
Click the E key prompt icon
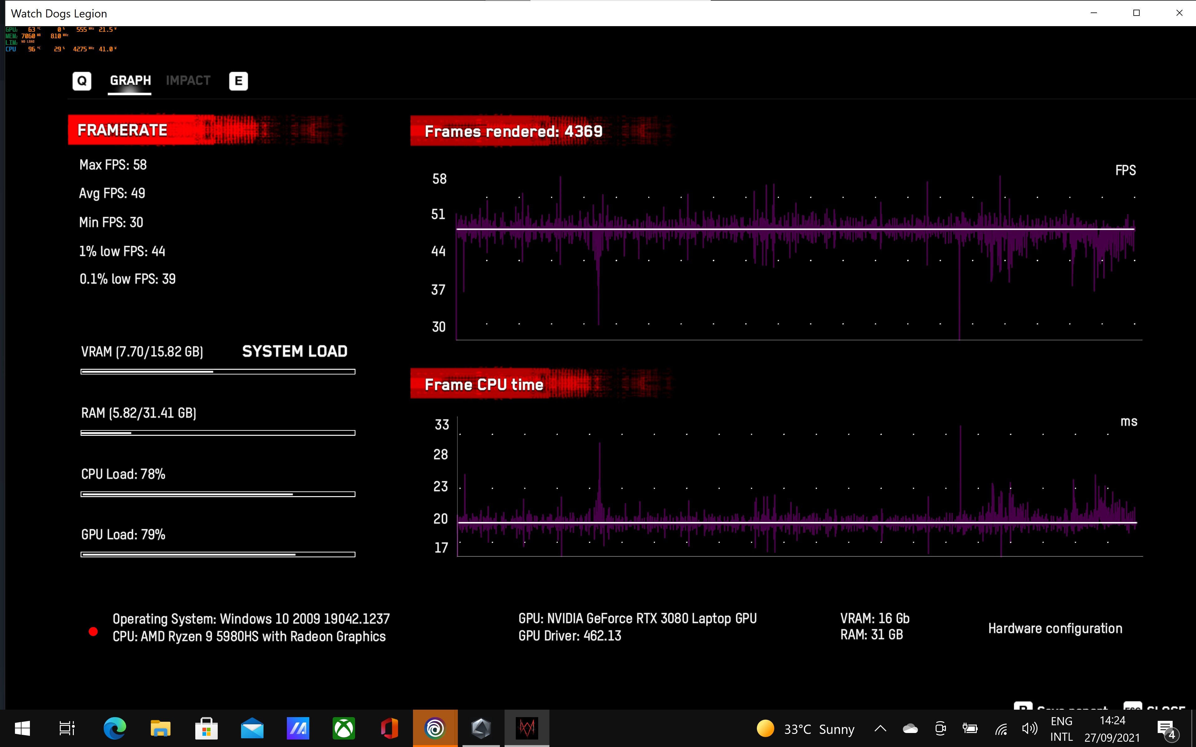(238, 81)
